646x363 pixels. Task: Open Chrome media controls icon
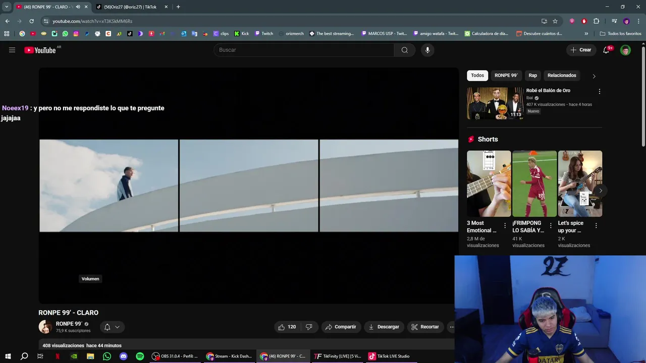(614, 21)
